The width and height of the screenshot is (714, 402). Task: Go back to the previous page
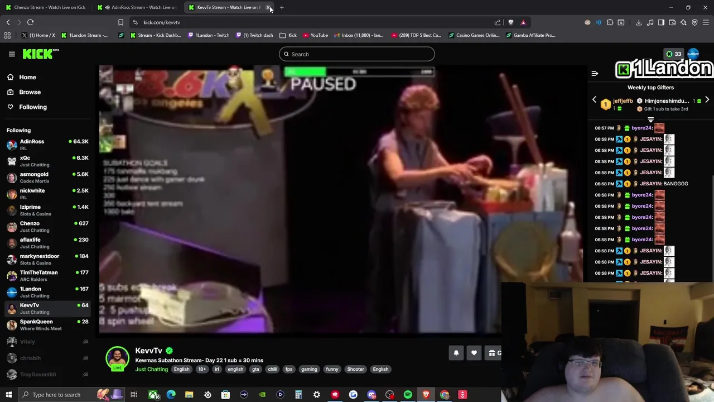pyautogui.click(x=8, y=22)
